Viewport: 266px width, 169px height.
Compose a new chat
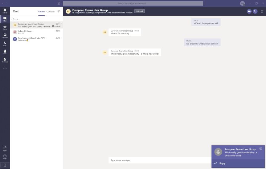point(59,3)
